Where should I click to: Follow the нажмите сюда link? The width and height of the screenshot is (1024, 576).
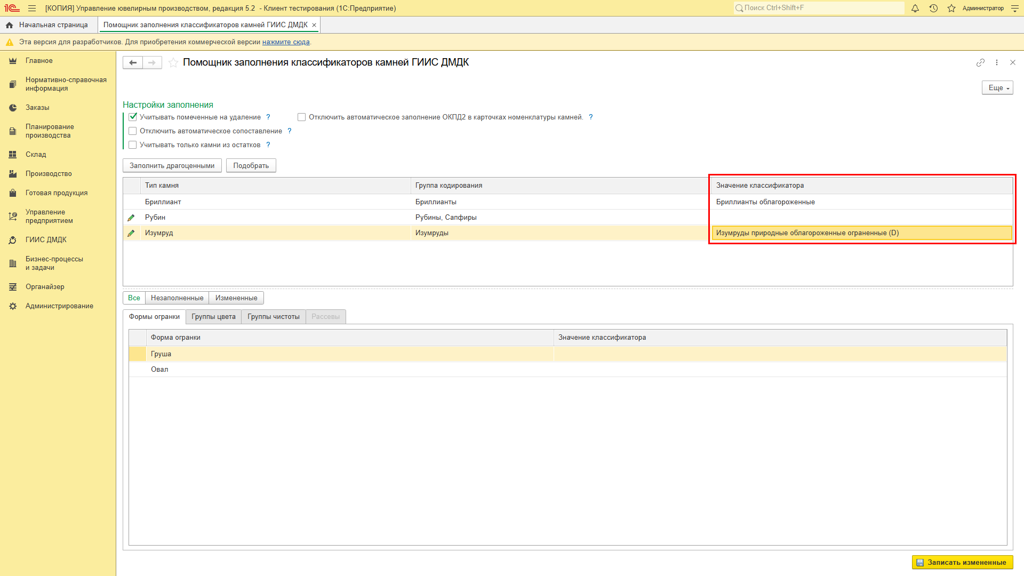pyautogui.click(x=286, y=42)
